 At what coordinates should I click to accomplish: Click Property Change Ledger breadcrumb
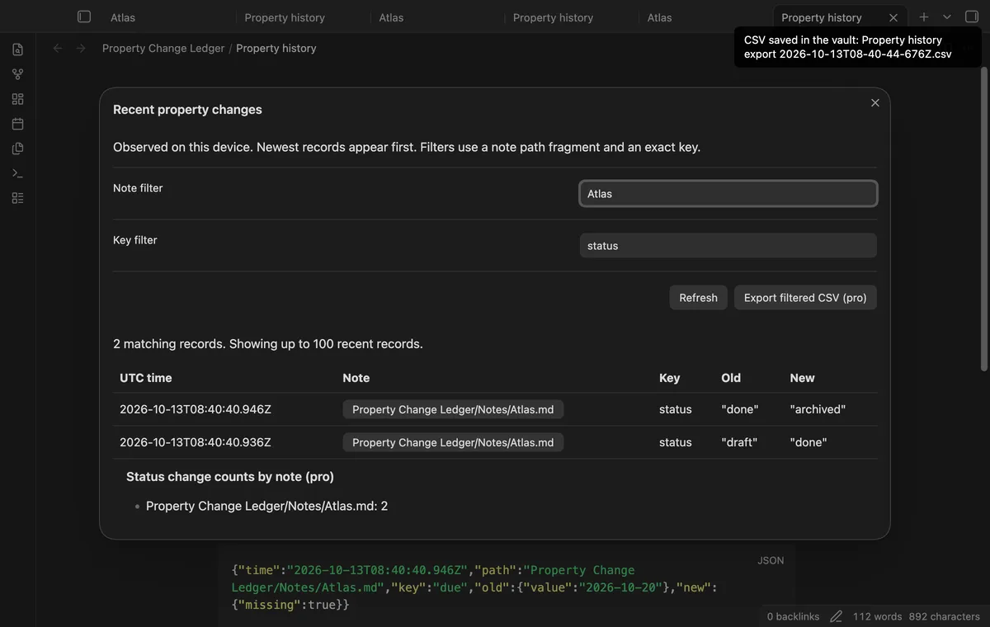[163, 48]
